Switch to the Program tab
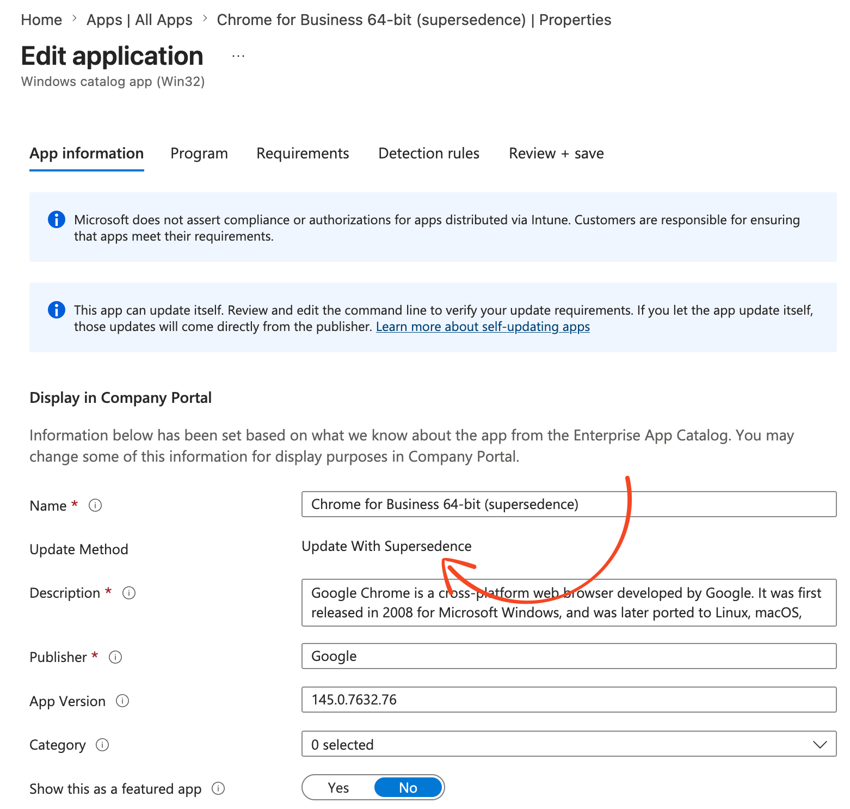This screenshot has height=809, width=850. pos(199,154)
